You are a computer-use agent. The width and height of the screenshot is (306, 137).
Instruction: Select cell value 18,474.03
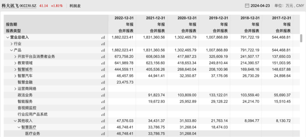coord(220,127)
